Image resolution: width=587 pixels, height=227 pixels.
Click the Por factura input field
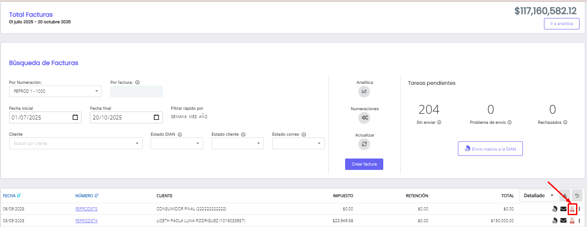[x=136, y=91]
